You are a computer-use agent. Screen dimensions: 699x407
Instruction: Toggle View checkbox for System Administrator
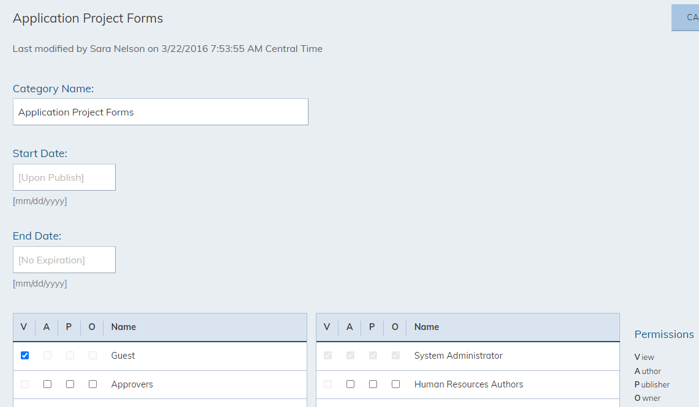click(x=328, y=355)
